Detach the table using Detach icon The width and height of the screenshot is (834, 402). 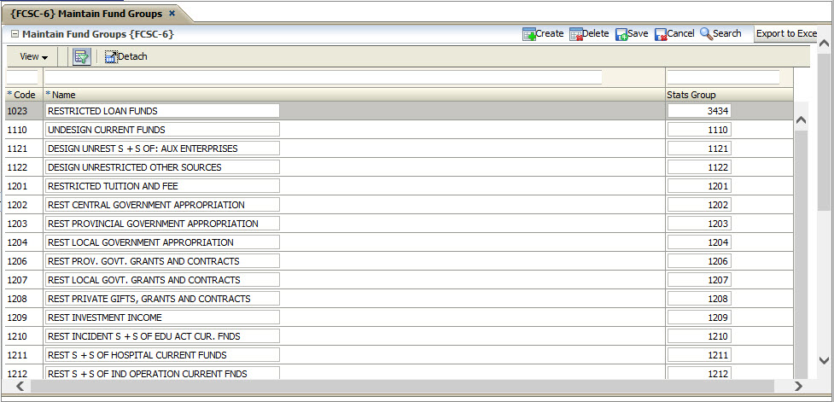[x=111, y=57]
